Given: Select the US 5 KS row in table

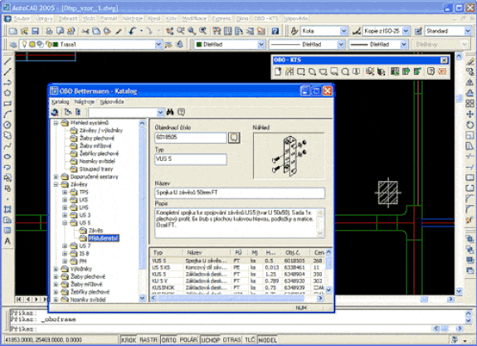Looking at the screenshot, I should coord(237,267).
